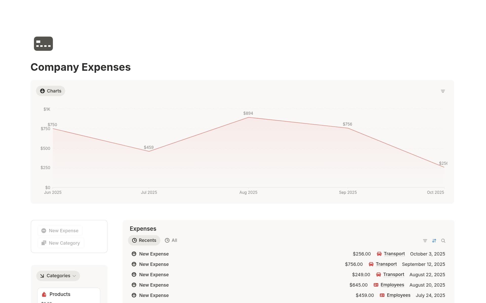Open the chart's filter icon at top right

pos(443,91)
